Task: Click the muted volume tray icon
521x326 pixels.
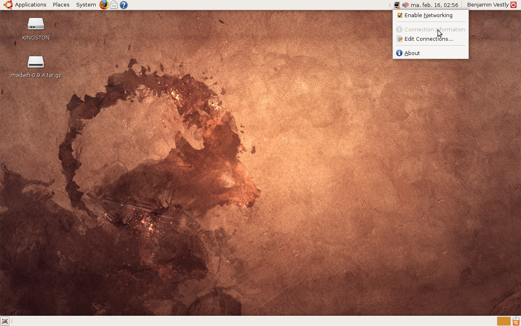Action: point(405,5)
